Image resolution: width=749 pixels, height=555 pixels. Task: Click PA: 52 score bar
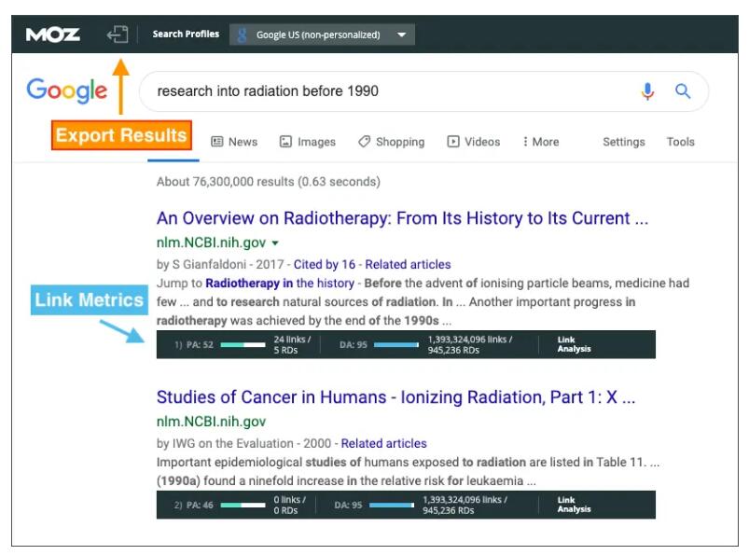pos(243,344)
